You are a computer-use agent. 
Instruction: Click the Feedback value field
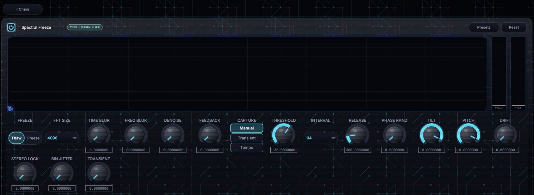tap(210, 150)
